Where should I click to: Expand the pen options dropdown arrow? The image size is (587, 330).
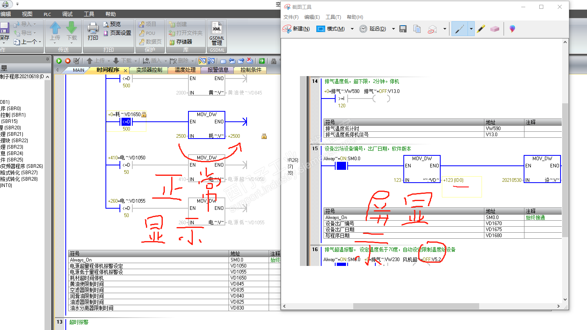471,29
